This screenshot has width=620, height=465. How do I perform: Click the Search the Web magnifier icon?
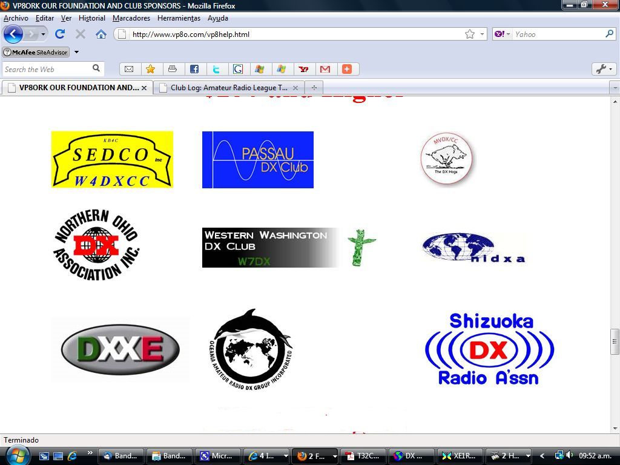pyautogui.click(x=96, y=68)
